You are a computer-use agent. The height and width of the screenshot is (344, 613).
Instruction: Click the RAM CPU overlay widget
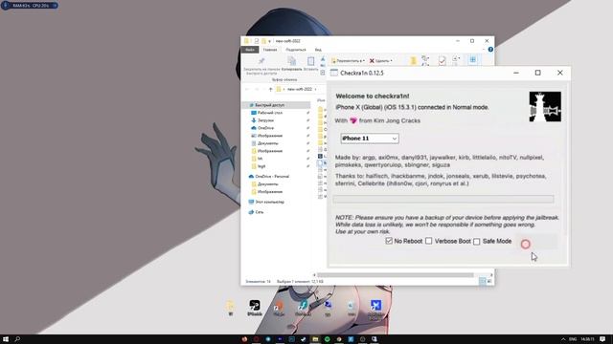pyautogui.click(x=30, y=6)
